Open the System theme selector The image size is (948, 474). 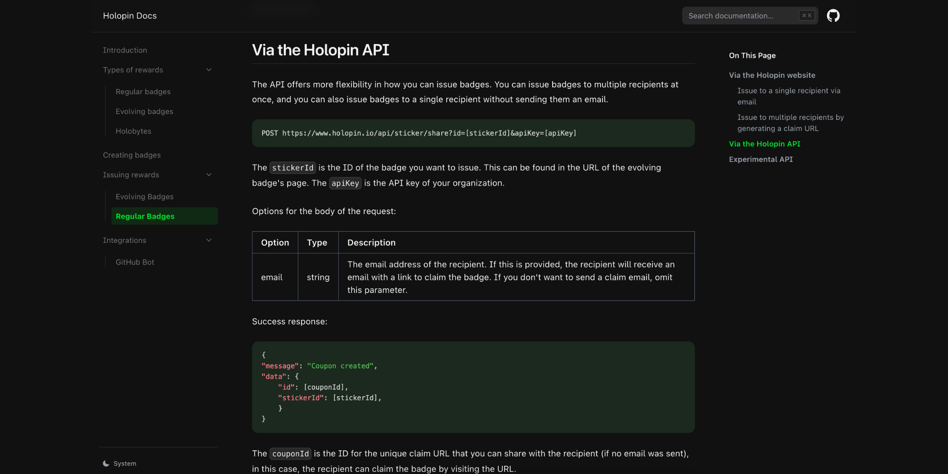click(119, 464)
